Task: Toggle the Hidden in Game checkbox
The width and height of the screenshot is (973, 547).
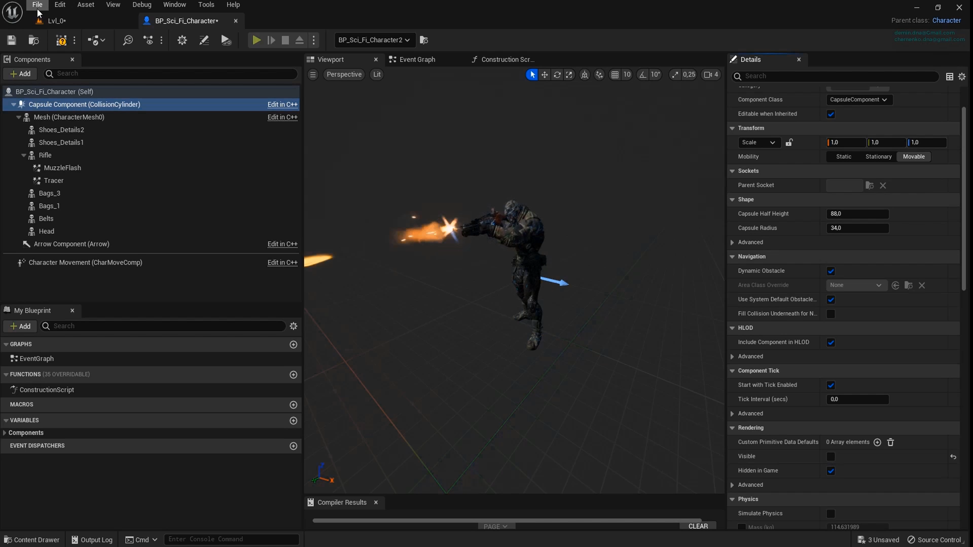Action: tap(831, 471)
